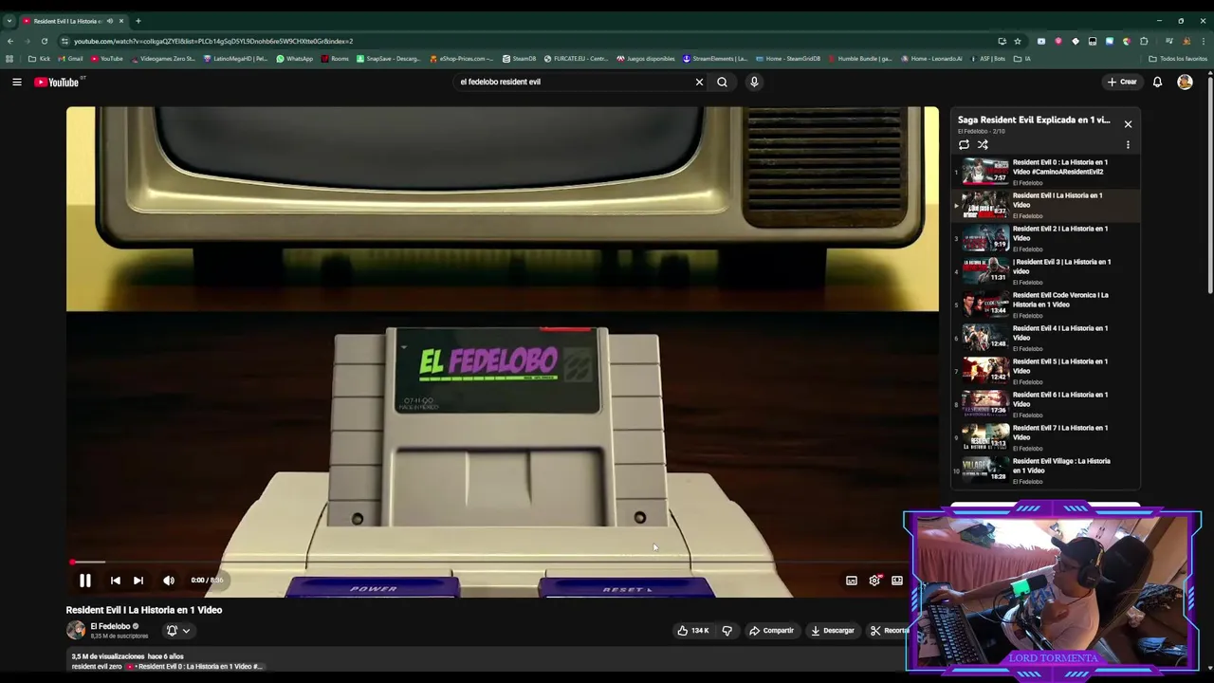This screenshot has height=683, width=1214.
Task: Open the Gmail bookmark
Action: pyautogui.click(x=70, y=59)
